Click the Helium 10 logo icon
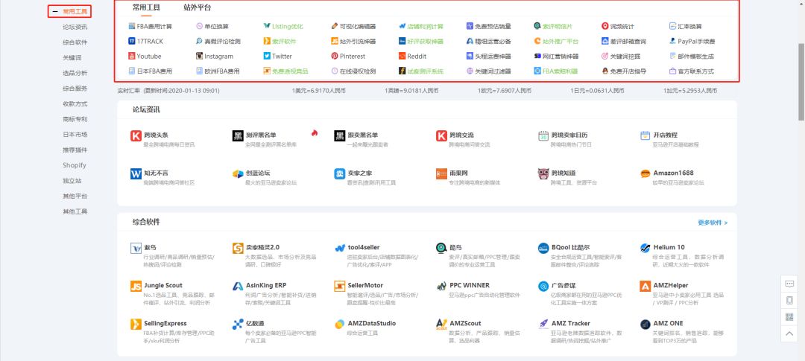805x361 pixels. (645, 248)
